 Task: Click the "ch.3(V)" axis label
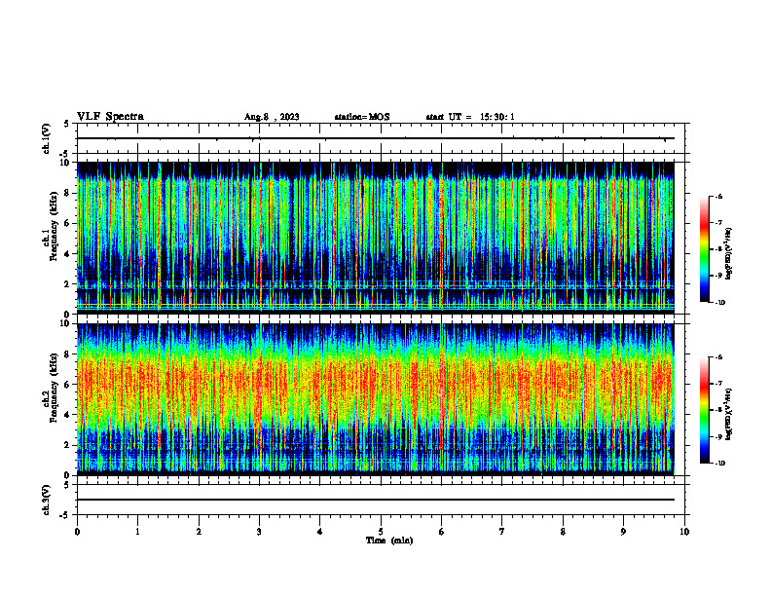tap(47, 500)
